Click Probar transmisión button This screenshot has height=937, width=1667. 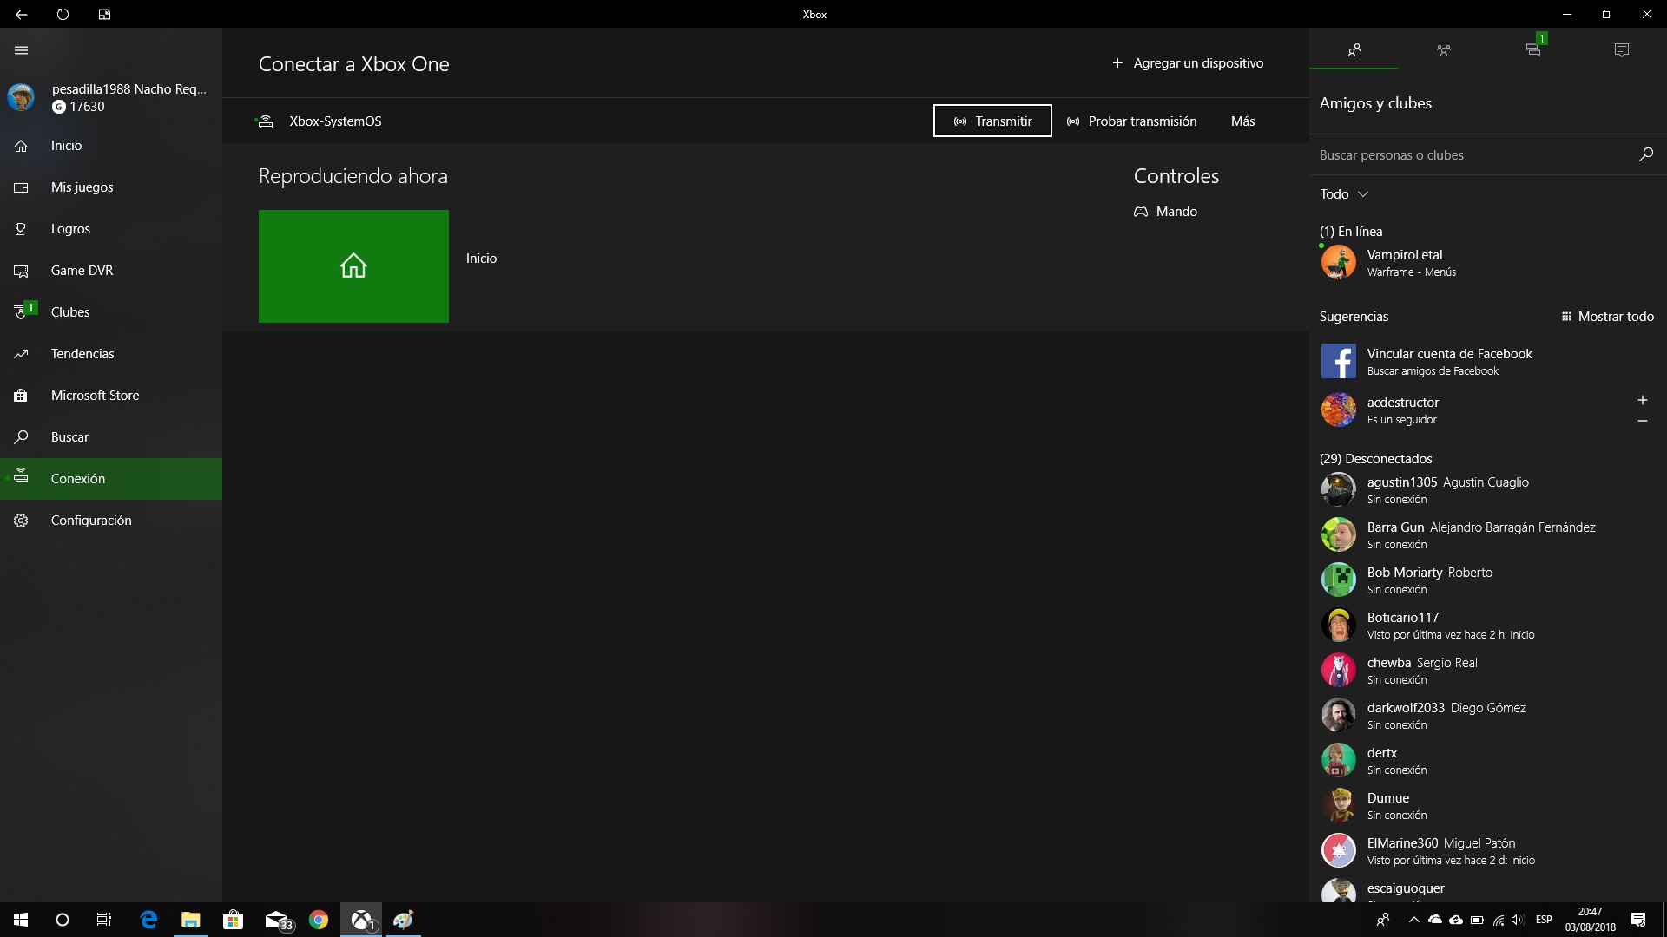(x=1131, y=121)
